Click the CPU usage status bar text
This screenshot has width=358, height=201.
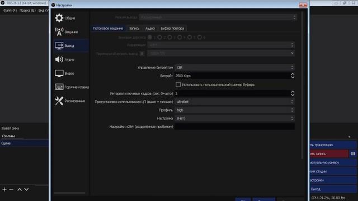tap(328, 198)
